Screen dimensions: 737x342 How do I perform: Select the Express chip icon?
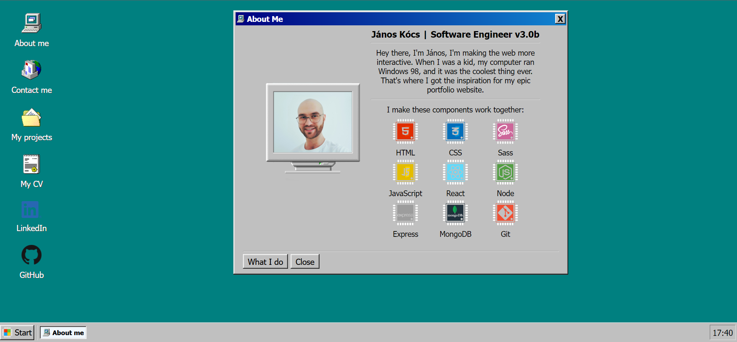pyautogui.click(x=405, y=213)
